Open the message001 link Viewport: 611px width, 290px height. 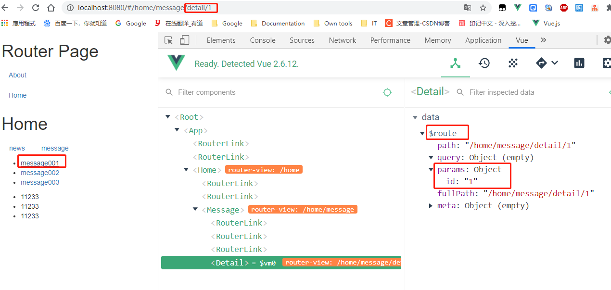[x=40, y=163]
